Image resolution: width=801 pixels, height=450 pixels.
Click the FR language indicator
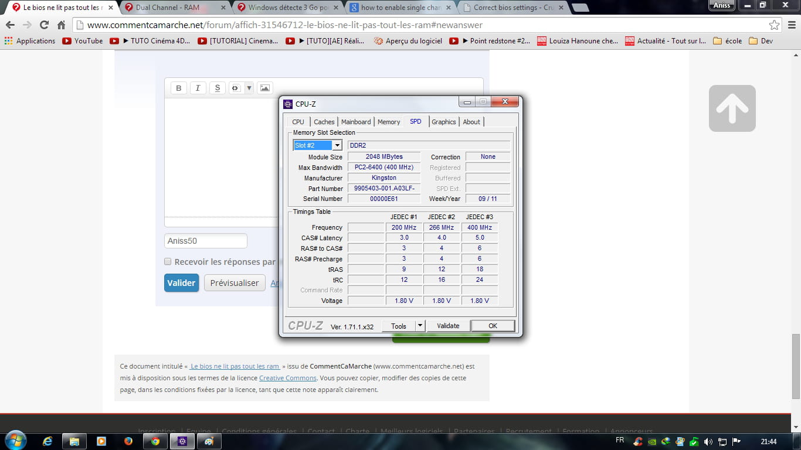[620, 441]
